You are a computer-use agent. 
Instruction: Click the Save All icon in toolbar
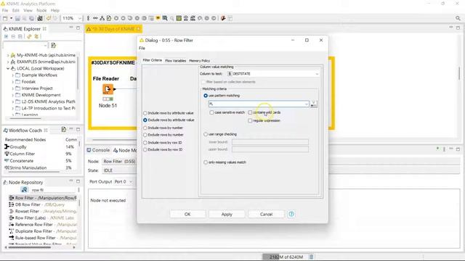(31, 18)
